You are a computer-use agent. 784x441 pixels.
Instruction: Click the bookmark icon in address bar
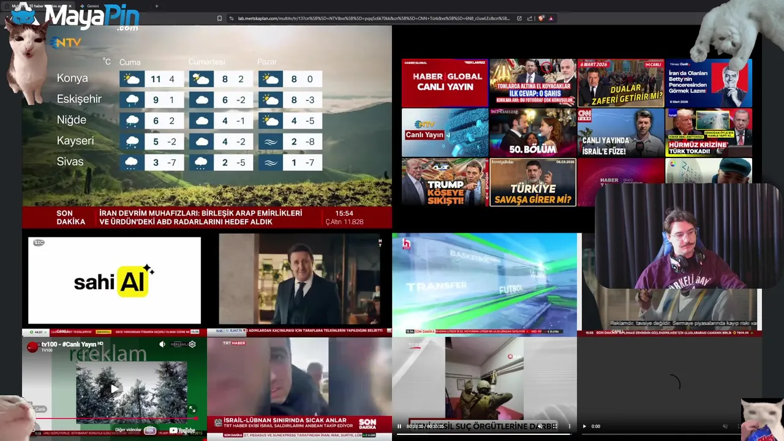(x=219, y=18)
